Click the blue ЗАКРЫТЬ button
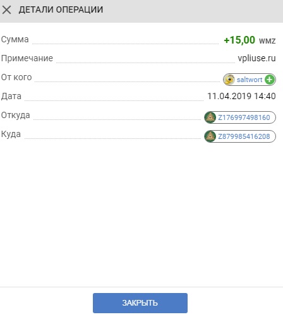 tap(140, 303)
